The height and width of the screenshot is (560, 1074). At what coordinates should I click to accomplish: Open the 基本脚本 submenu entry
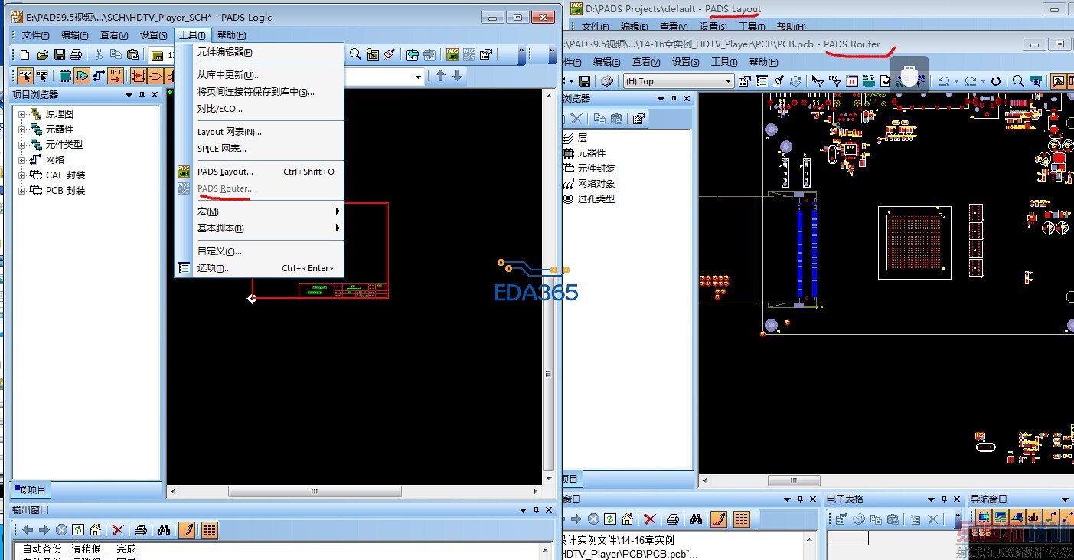click(260, 228)
